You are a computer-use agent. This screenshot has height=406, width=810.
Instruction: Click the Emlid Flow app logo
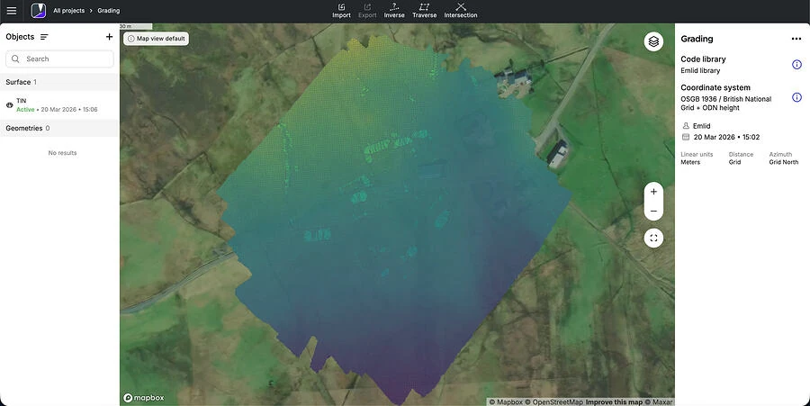click(x=38, y=10)
